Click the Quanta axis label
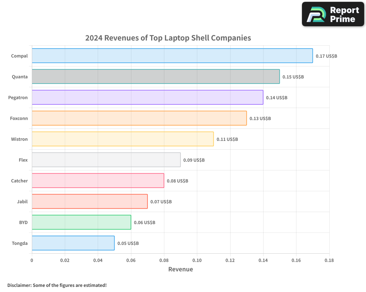366x292 pixels. (x=20, y=77)
